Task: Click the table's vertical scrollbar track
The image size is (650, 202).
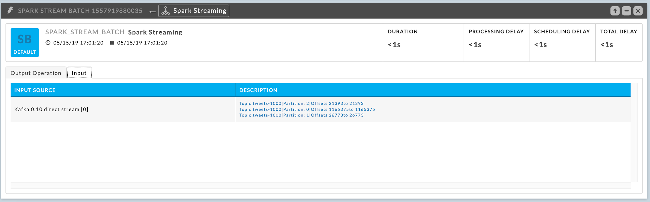Action: click(634, 133)
